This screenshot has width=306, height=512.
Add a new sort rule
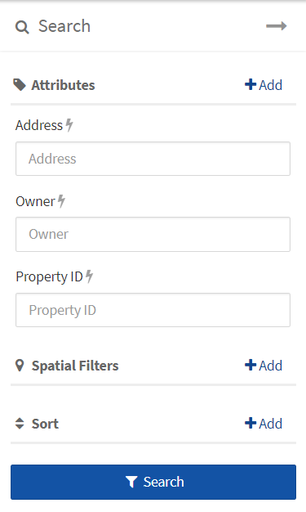[x=264, y=424]
